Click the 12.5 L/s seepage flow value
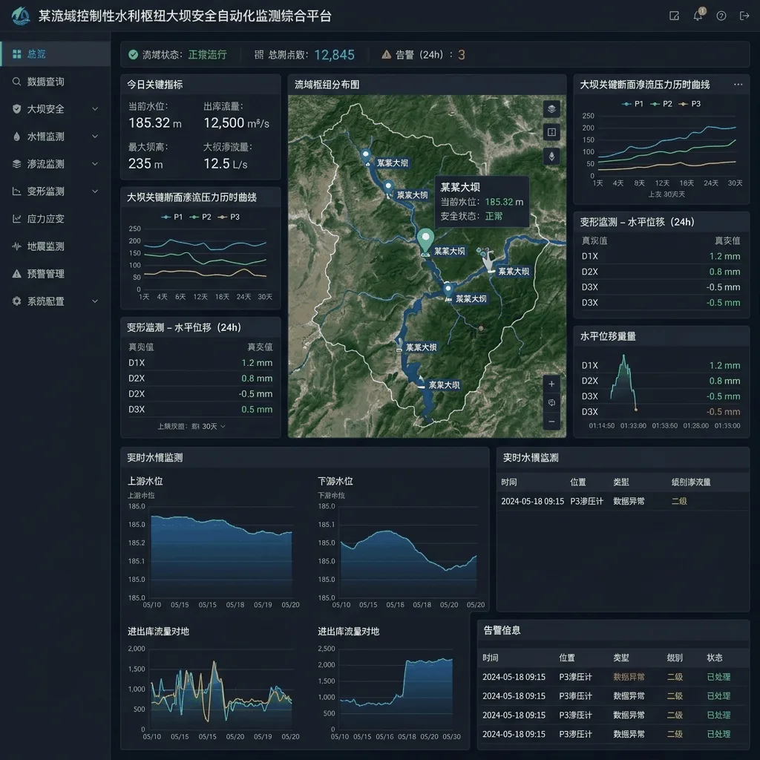This screenshot has width=760, height=760. tap(226, 164)
